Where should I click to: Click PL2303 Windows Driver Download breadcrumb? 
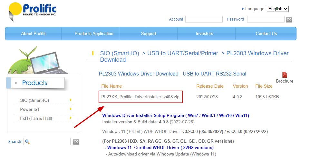pos(194,56)
